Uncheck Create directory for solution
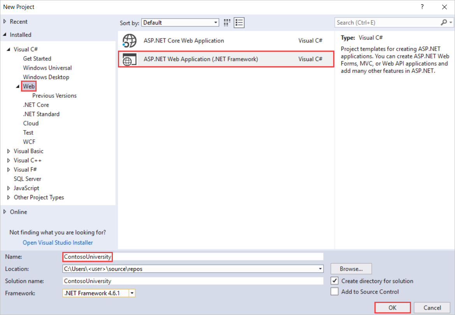 pos(334,281)
